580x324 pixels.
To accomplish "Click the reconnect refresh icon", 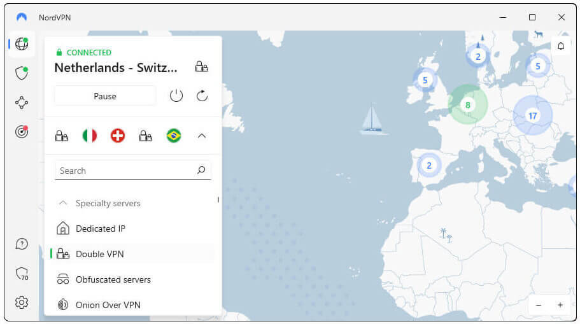I will pyautogui.click(x=202, y=95).
